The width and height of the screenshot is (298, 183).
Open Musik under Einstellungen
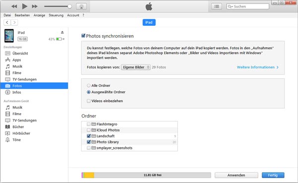click(x=34, y=66)
